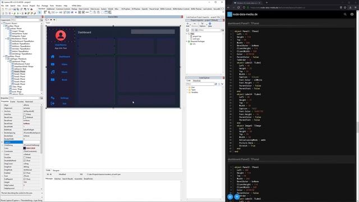Open the Directives tab in Code Explorer

point(197,81)
